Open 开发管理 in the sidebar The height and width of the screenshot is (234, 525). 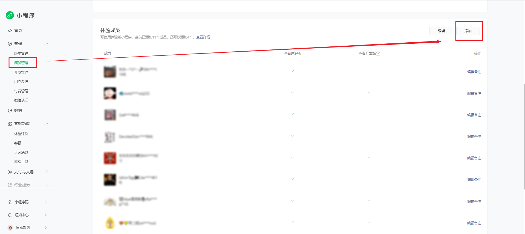21,72
